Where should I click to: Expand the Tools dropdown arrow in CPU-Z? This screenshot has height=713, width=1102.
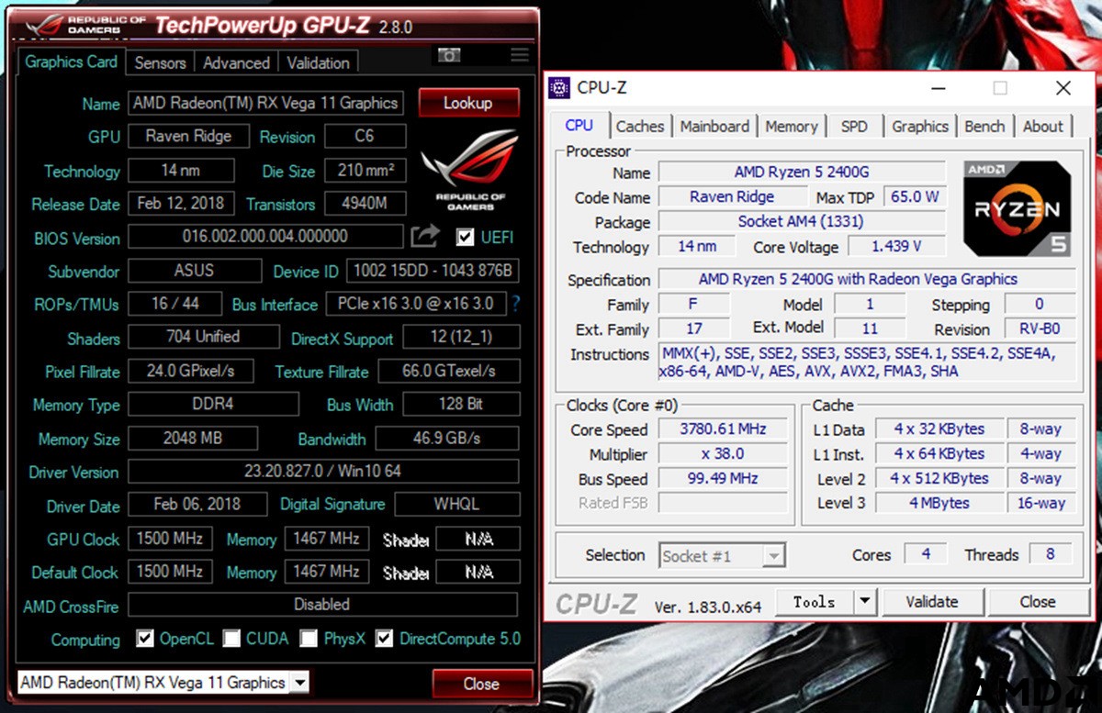point(863,602)
